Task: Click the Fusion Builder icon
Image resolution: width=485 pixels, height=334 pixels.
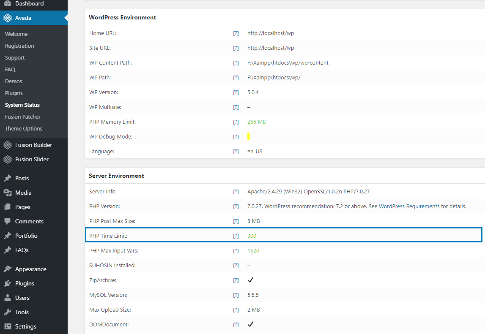Action: coord(7,145)
